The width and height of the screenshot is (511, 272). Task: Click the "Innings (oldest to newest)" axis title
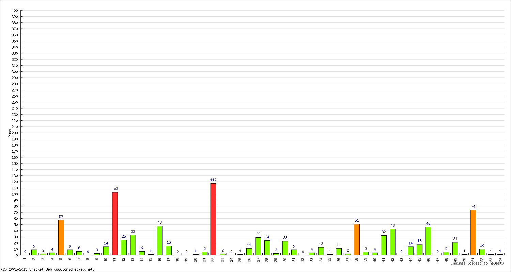tap(477, 263)
